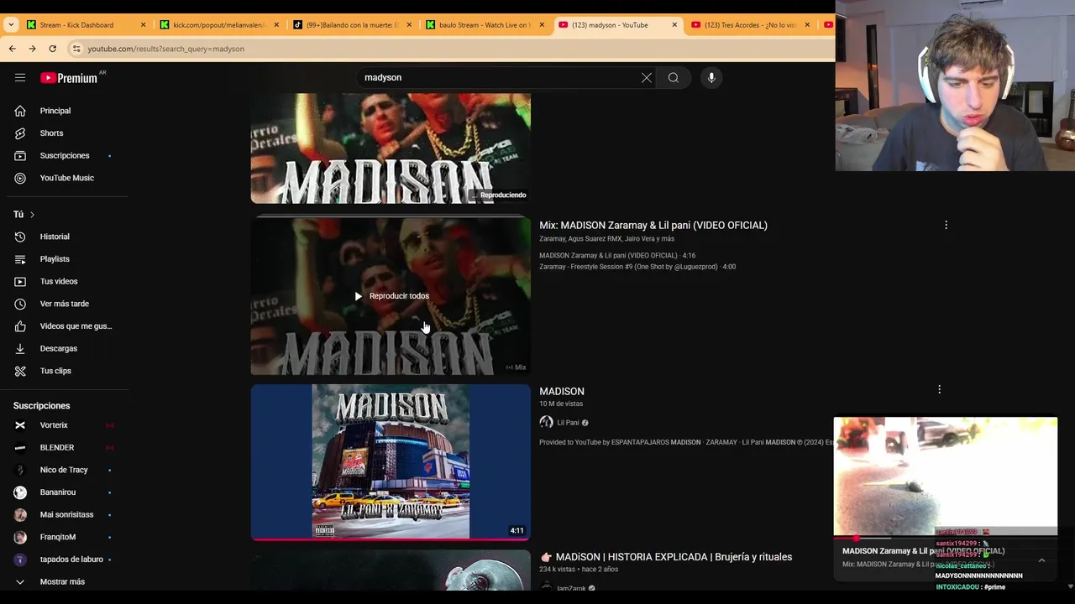Screen dimensions: 1075x604
Task: Open the currently playing MADISON thumbnail
Action: click(x=391, y=148)
